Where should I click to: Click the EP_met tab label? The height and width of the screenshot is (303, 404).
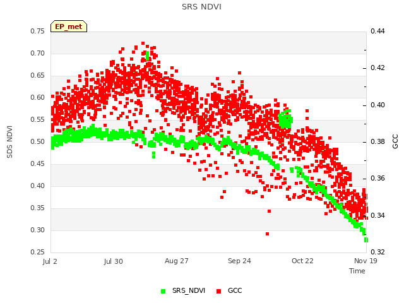69,27
